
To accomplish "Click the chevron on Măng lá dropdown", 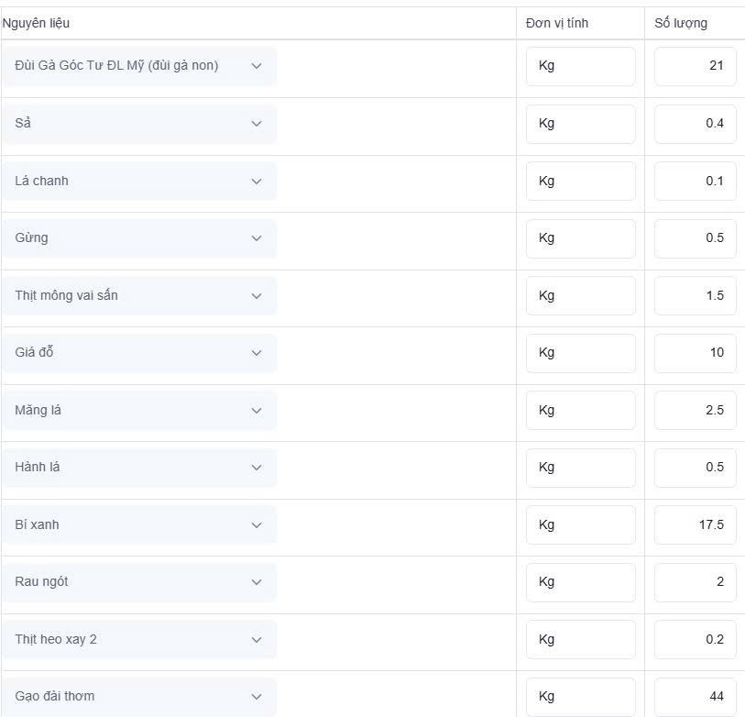I will tap(257, 411).
